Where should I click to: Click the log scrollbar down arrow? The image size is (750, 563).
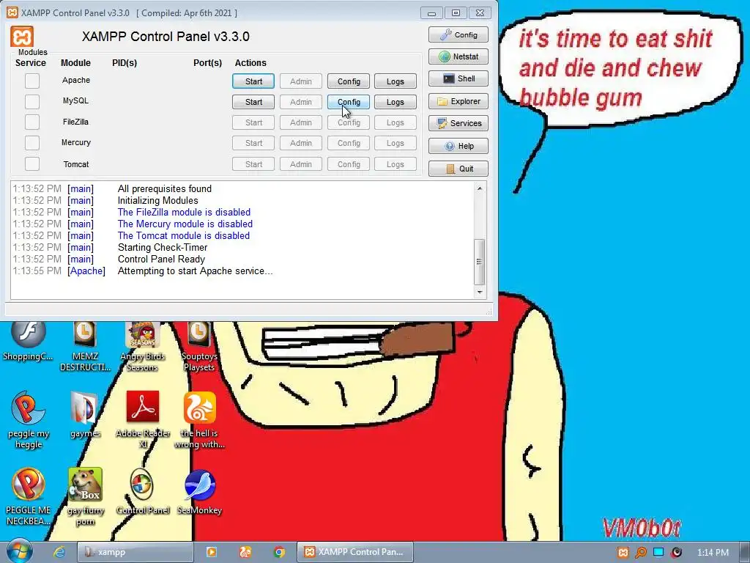pyautogui.click(x=480, y=292)
